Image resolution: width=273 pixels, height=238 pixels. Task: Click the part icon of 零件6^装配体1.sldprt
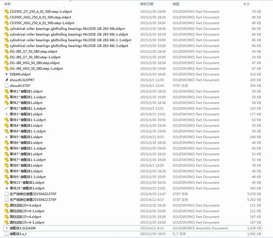click(x=7, y=143)
